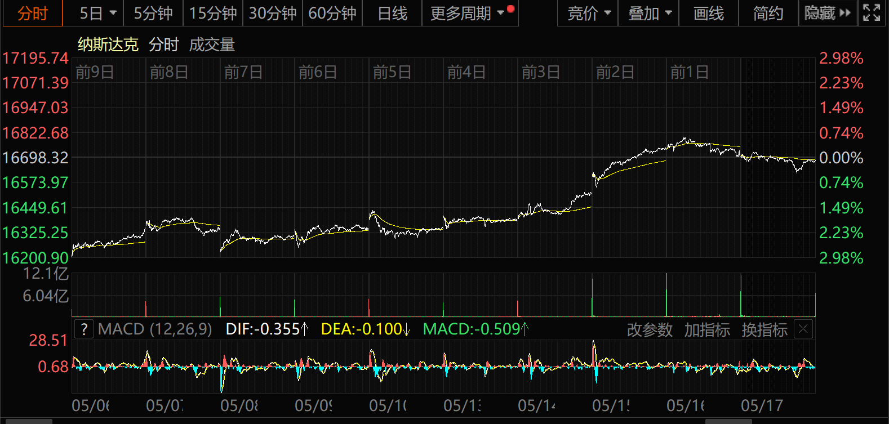889x424 pixels.
Task: Open the 叠加 overlay dropdown
Action: [650, 14]
